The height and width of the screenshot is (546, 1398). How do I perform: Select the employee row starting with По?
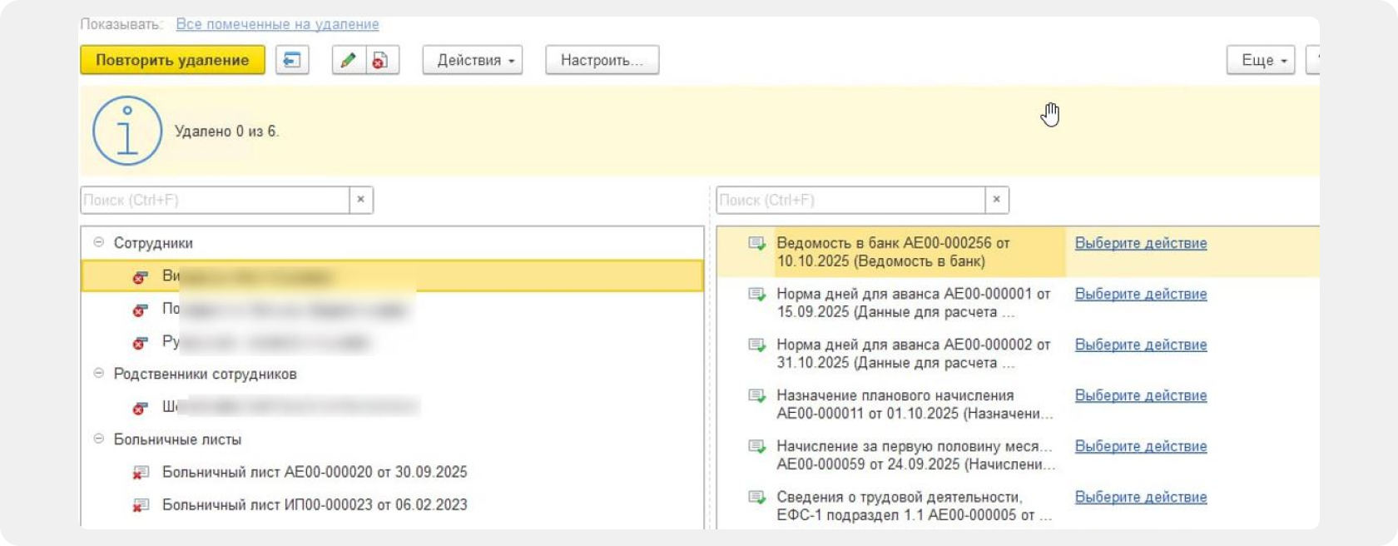(392, 309)
